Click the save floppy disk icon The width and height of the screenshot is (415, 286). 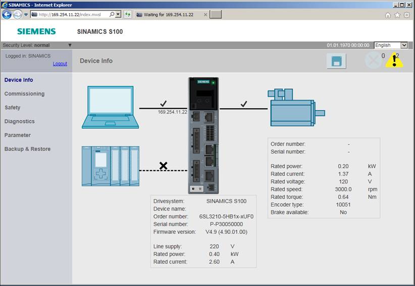336,61
